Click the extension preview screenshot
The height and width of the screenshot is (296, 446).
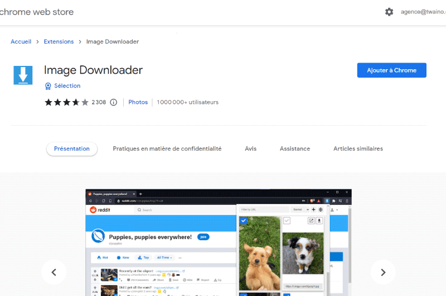click(219, 242)
